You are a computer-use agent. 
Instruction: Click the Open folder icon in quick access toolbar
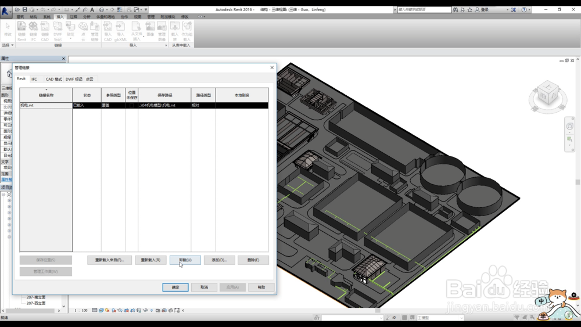point(17,10)
